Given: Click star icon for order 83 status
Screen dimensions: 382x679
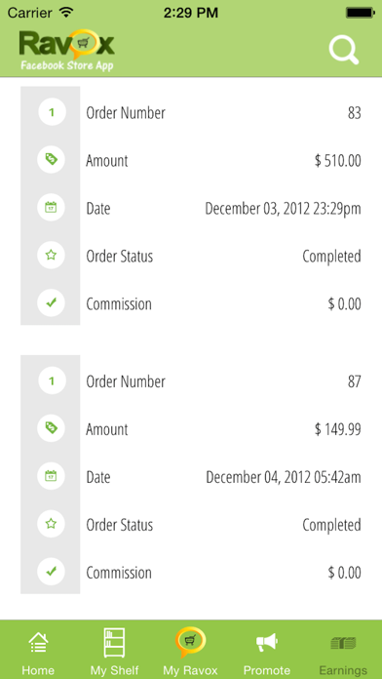Looking at the screenshot, I should [51, 256].
